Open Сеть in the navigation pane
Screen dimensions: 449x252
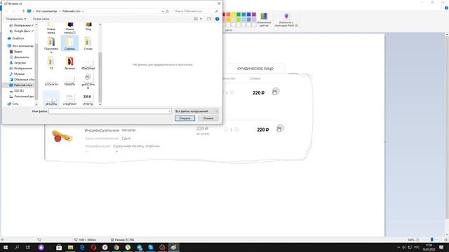pos(13,104)
